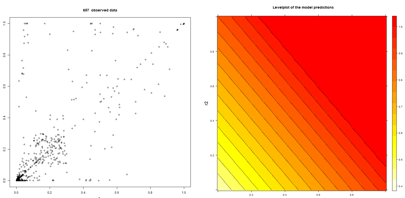Click levelplot x-axis tick label 0.8
The width and height of the screenshot is (405, 198).
click(x=352, y=195)
